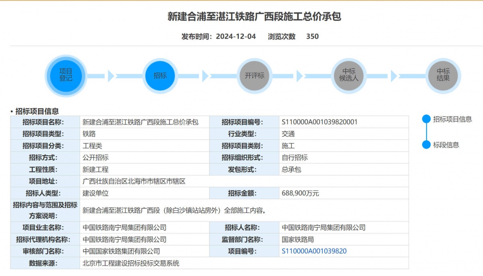Go to the 中标候选人 stage circle
Image resolution: width=483 pixels, height=276 pixels.
coord(349,76)
